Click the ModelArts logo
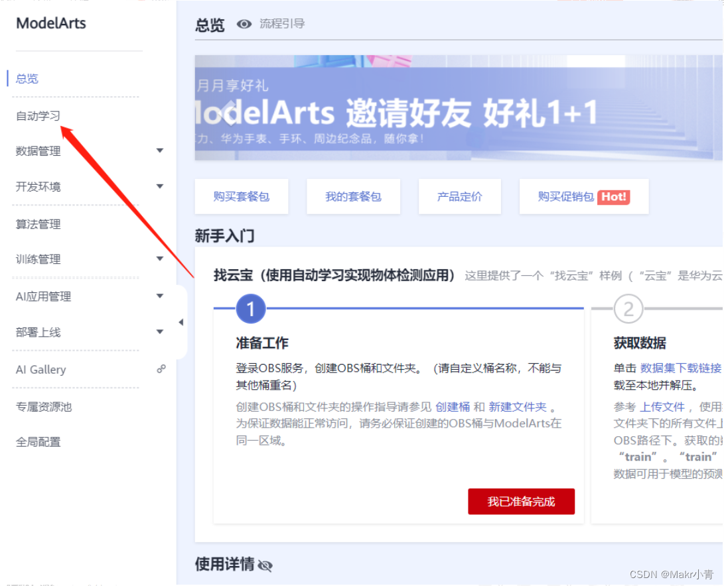Screen dimensions: 724x586 pos(50,23)
